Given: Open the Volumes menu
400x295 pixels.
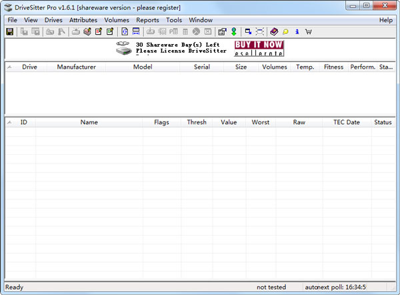Looking at the screenshot, I should click(x=117, y=20).
